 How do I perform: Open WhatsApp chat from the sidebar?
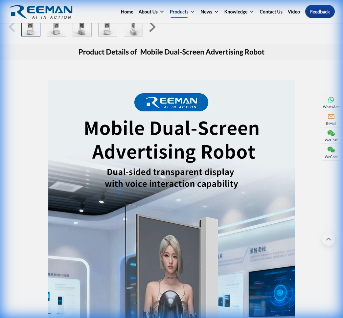click(x=331, y=102)
